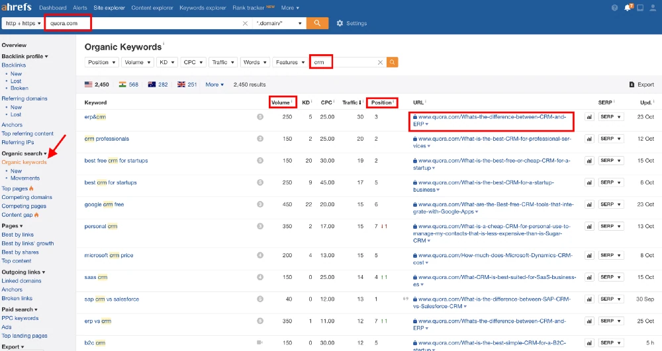The width and height of the screenshot is (662, 351).
Task: Open the Words filter dropdown
Action: tap(255, 62)
